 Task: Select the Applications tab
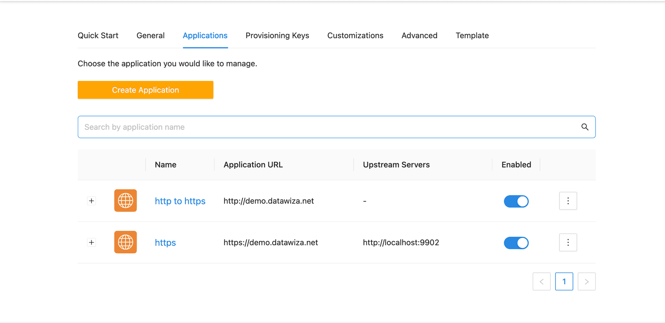coord(205,36)
